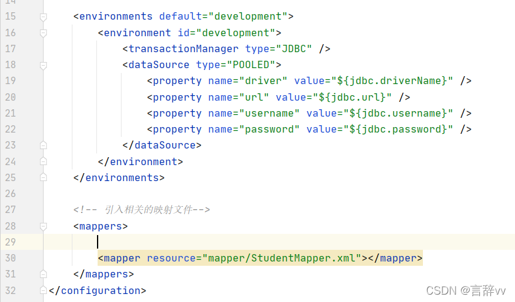
Task: Click name="password" attribute value
Action: click(269, 129)
